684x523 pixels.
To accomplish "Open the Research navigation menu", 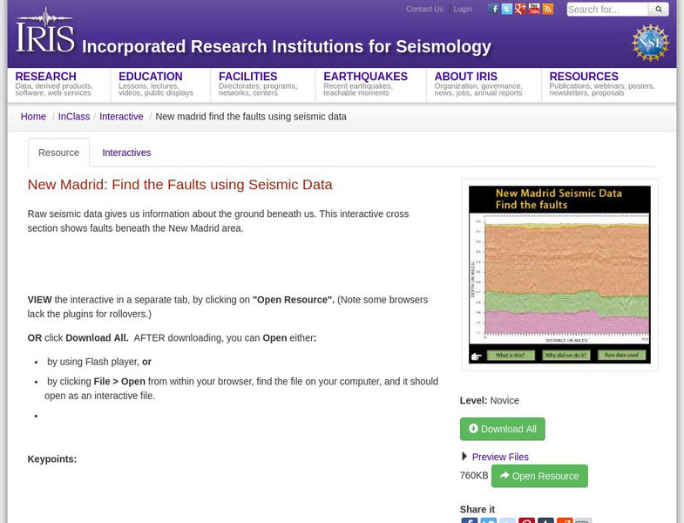I will click(x=45, y=77).
